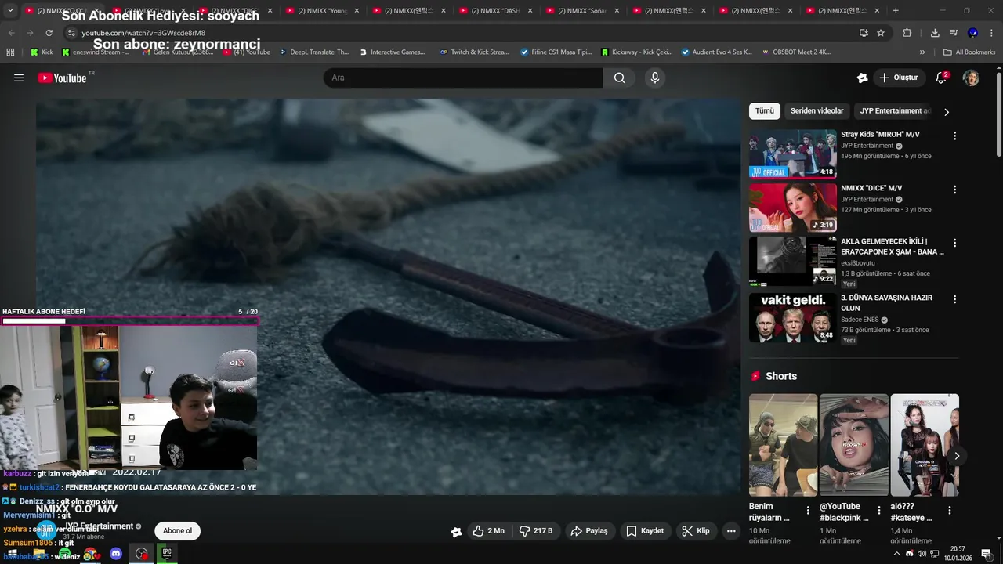Start voice search with microphone icon

point(655,78)
